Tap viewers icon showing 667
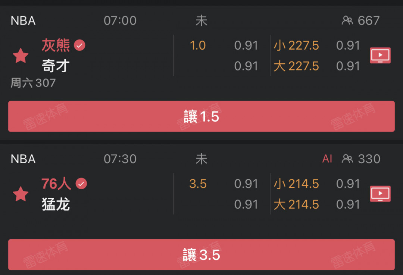This screenshot has height=275, width=403. coord(347,20)
